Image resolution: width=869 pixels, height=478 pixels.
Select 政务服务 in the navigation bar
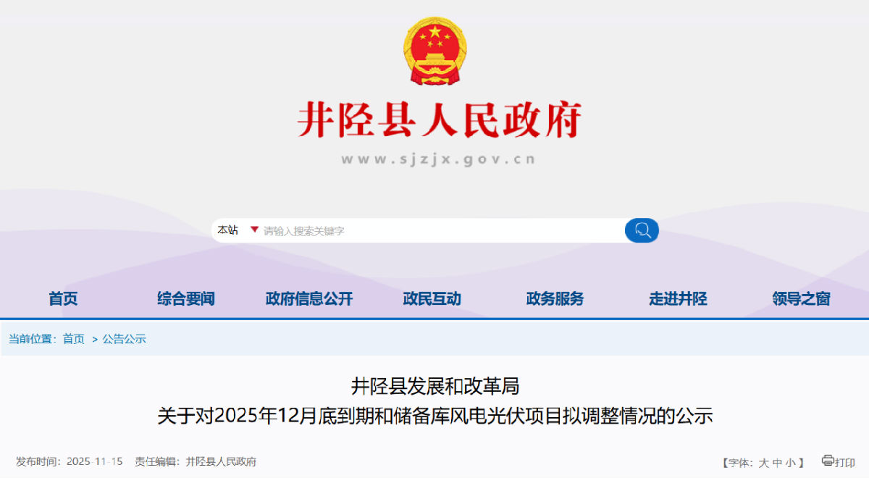pyautogui.click(x=555, y=298)
